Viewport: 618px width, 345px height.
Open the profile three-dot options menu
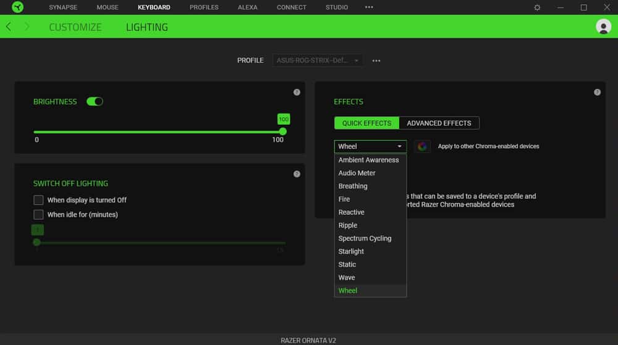point(376,60)
